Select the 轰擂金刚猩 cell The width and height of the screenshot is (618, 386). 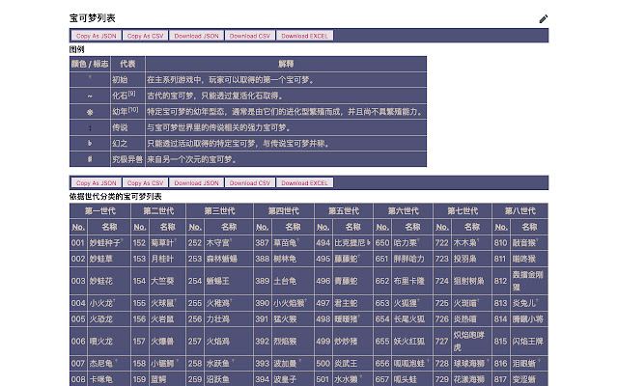point(529,281)
